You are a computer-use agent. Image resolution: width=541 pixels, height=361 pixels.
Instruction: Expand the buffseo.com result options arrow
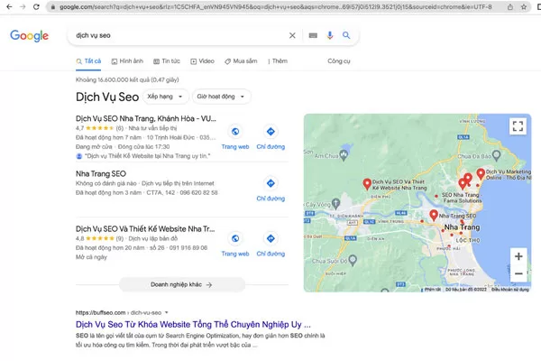click(x=166, y=312)
